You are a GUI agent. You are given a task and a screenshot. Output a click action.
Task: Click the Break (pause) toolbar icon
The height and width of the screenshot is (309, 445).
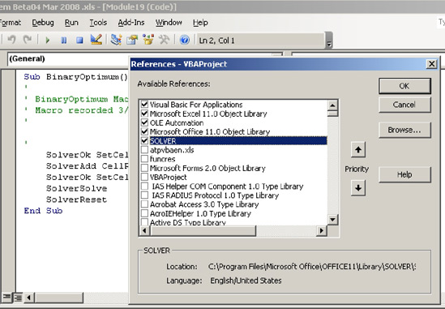click(64, 41)
